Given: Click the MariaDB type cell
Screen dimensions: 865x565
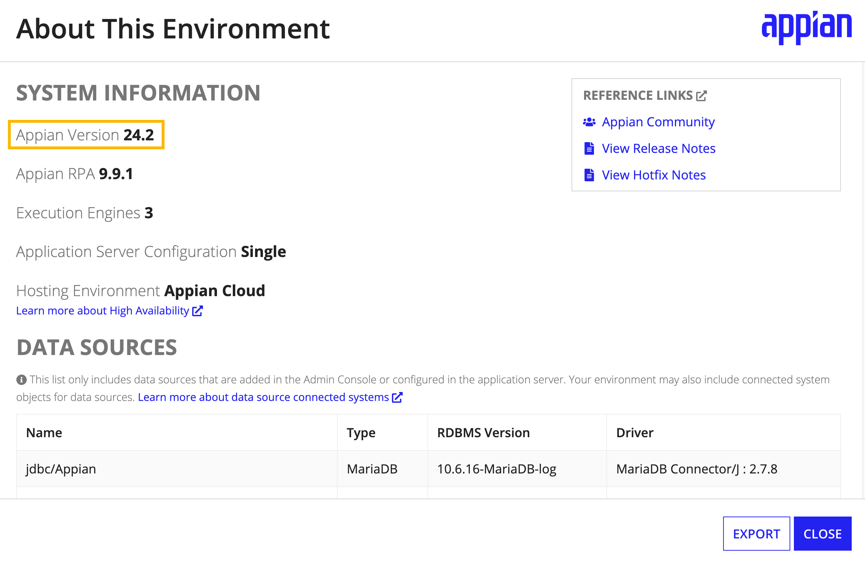Looking at the screenshot, I should click(x=382, y=469).
